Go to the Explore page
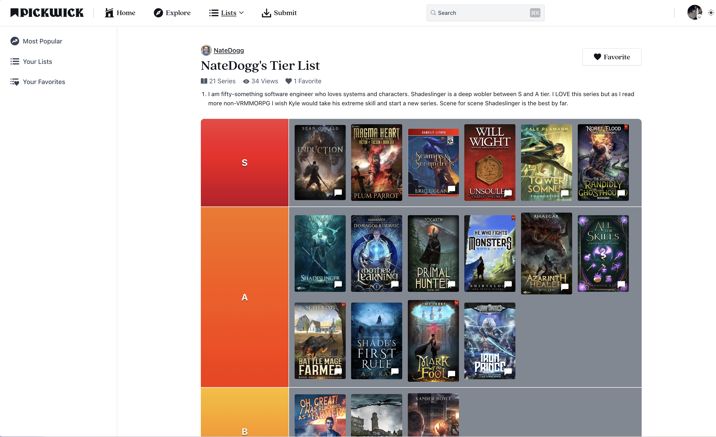The width and height of the screenshot is (716, 437). click(172, 13)
